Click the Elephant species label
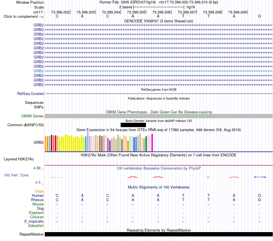 (36, 213)
